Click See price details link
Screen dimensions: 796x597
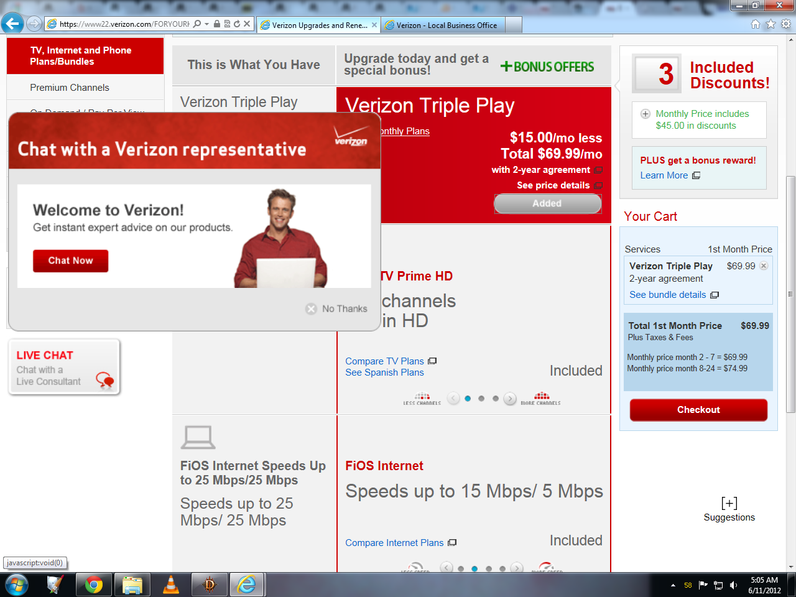(553, 185)
